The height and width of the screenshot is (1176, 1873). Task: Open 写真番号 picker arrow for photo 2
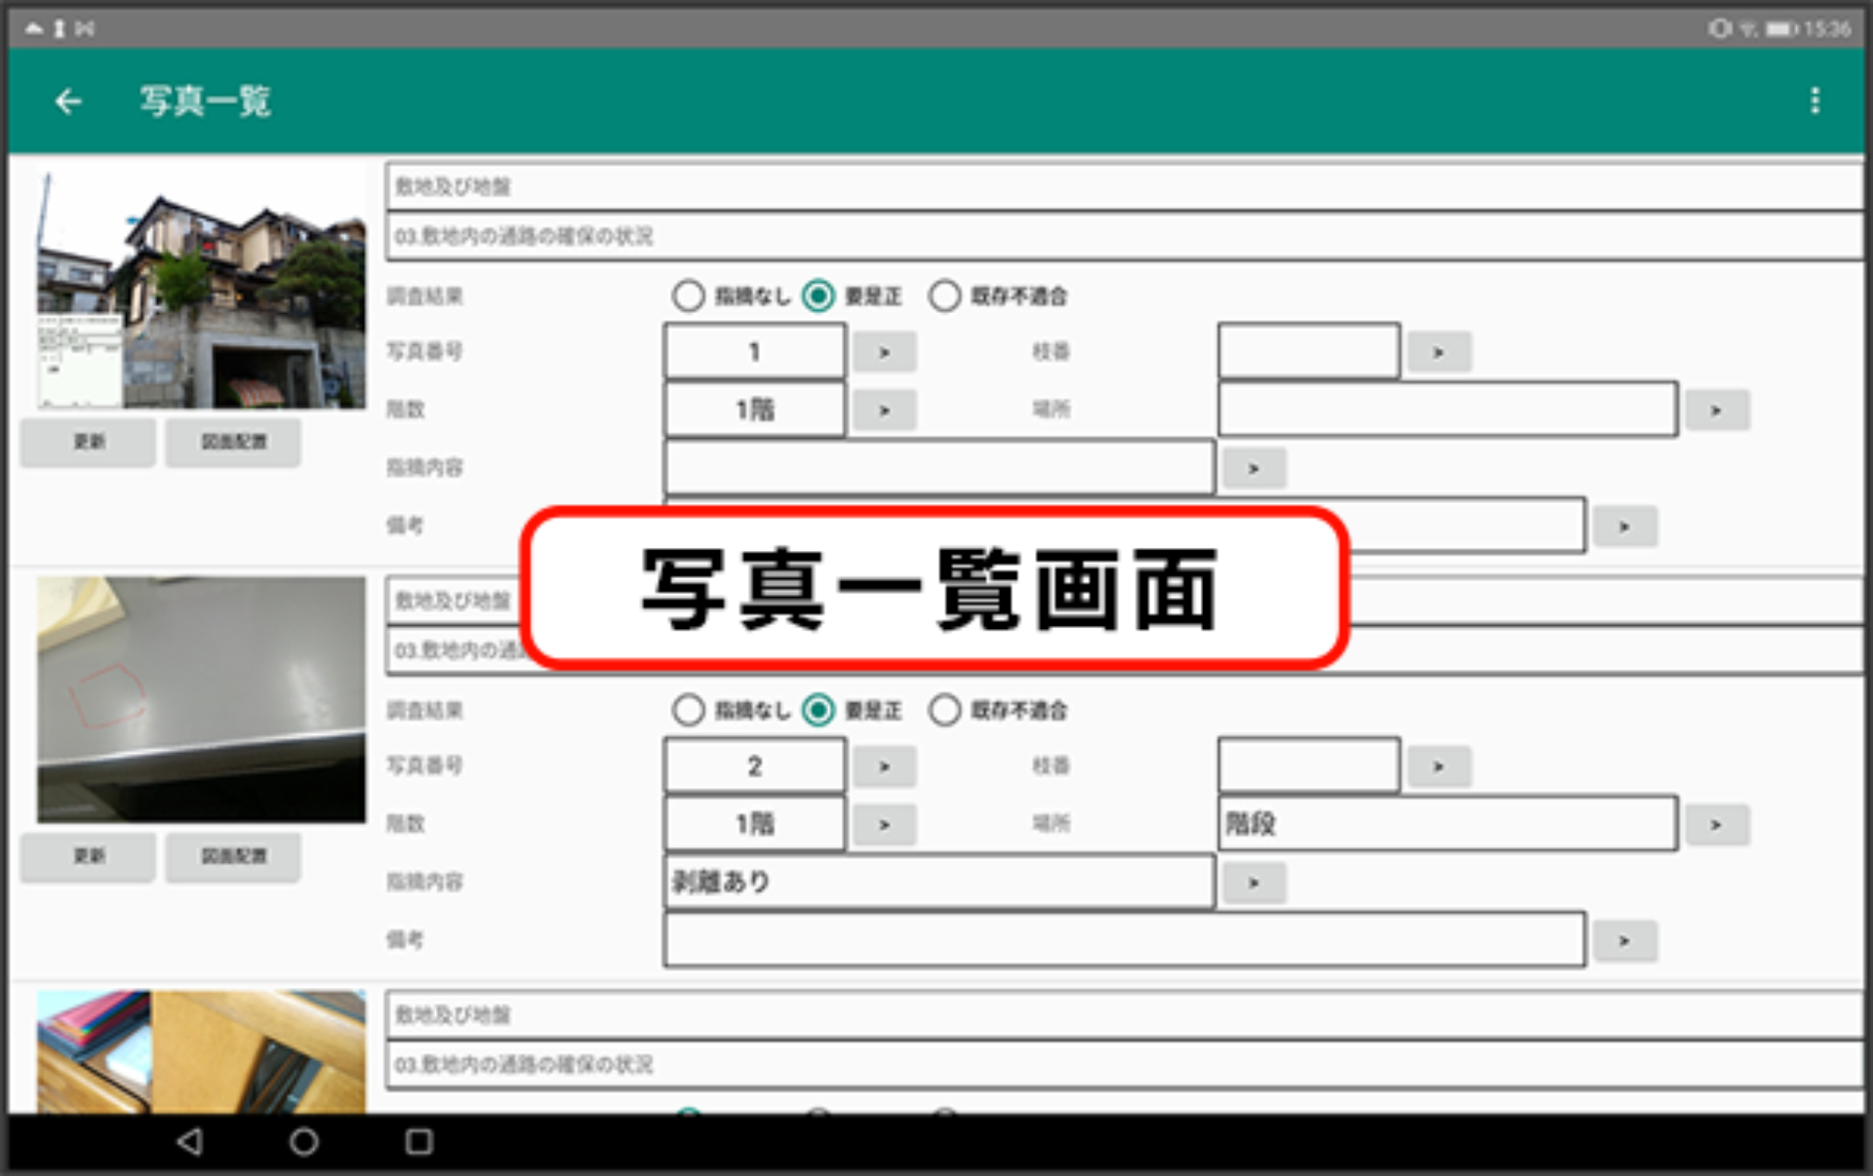click(884, 766)
